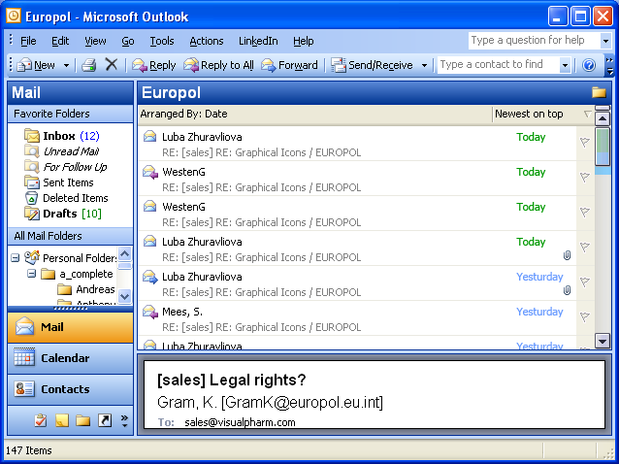Open the Deleted Items folder

(x=66, y=198)
